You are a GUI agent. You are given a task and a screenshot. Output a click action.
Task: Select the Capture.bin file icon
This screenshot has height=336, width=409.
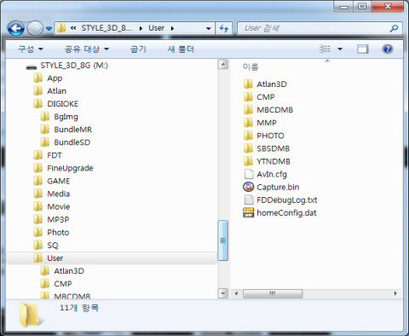click(x=248, y=187)
